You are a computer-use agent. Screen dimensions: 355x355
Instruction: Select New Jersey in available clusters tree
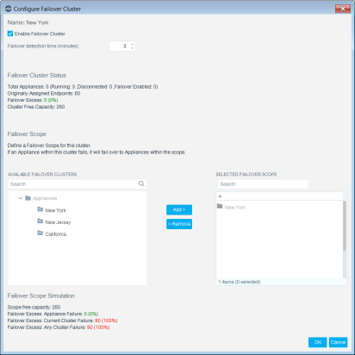(x=58, y=222)
